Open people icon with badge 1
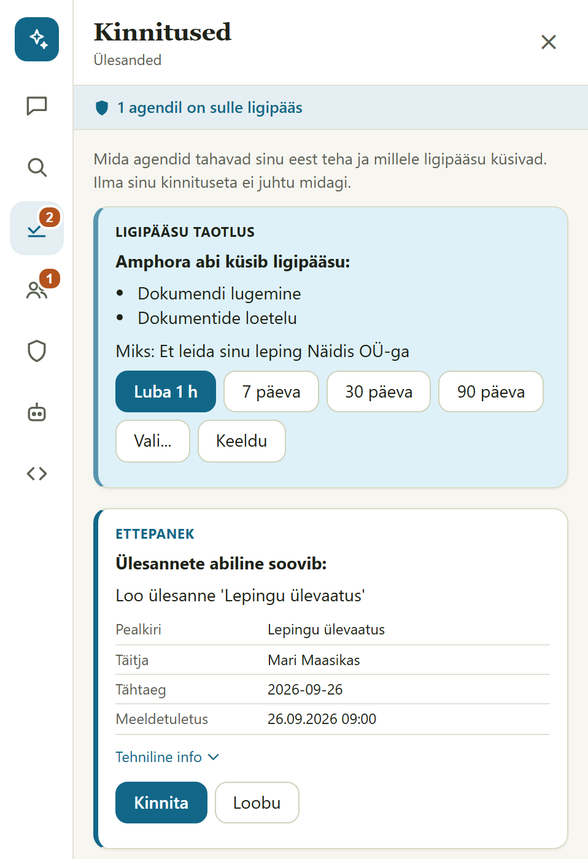Image resolution: width=588 pixels, height=859 pixels. [x=37, y=290]
